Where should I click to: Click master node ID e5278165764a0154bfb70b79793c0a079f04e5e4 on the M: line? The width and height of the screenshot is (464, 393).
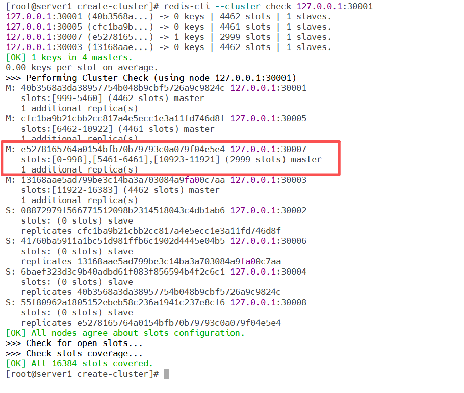coord(122,149)
